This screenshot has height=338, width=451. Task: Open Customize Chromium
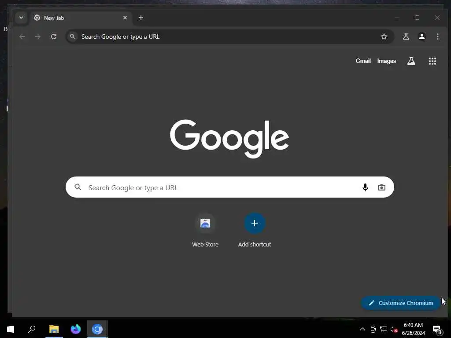401,303
